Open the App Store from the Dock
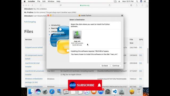 (101, 92)
